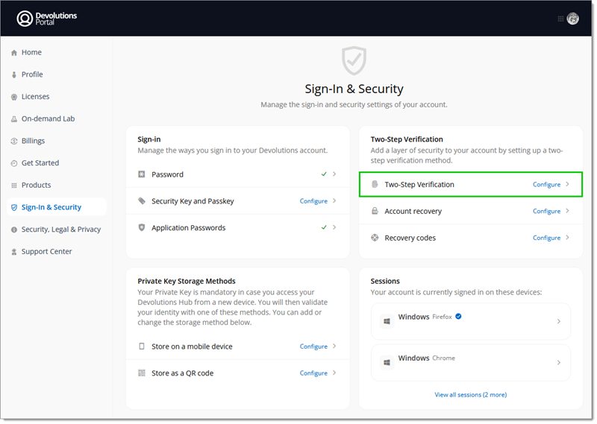Expand the Account recovery row chevron
The height and width of the screenshot is (424, 597).
tap(567, 211)
